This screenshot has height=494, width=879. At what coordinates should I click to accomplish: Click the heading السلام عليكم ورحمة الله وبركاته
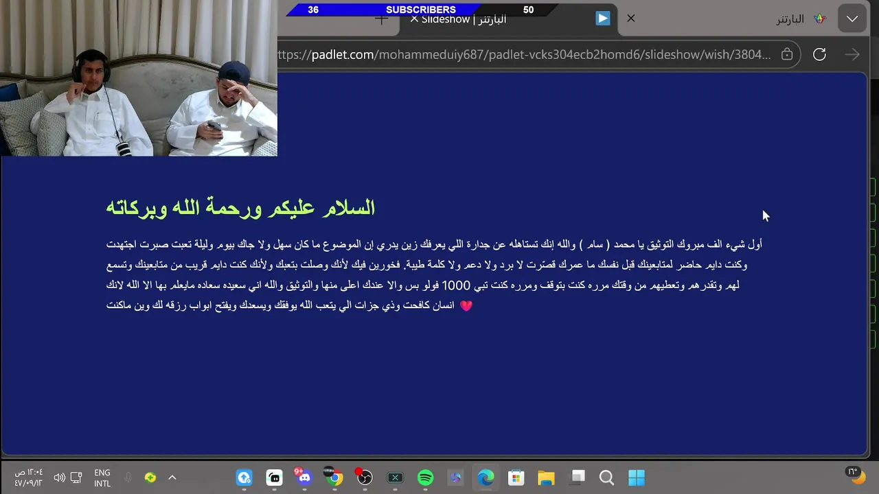240,208
